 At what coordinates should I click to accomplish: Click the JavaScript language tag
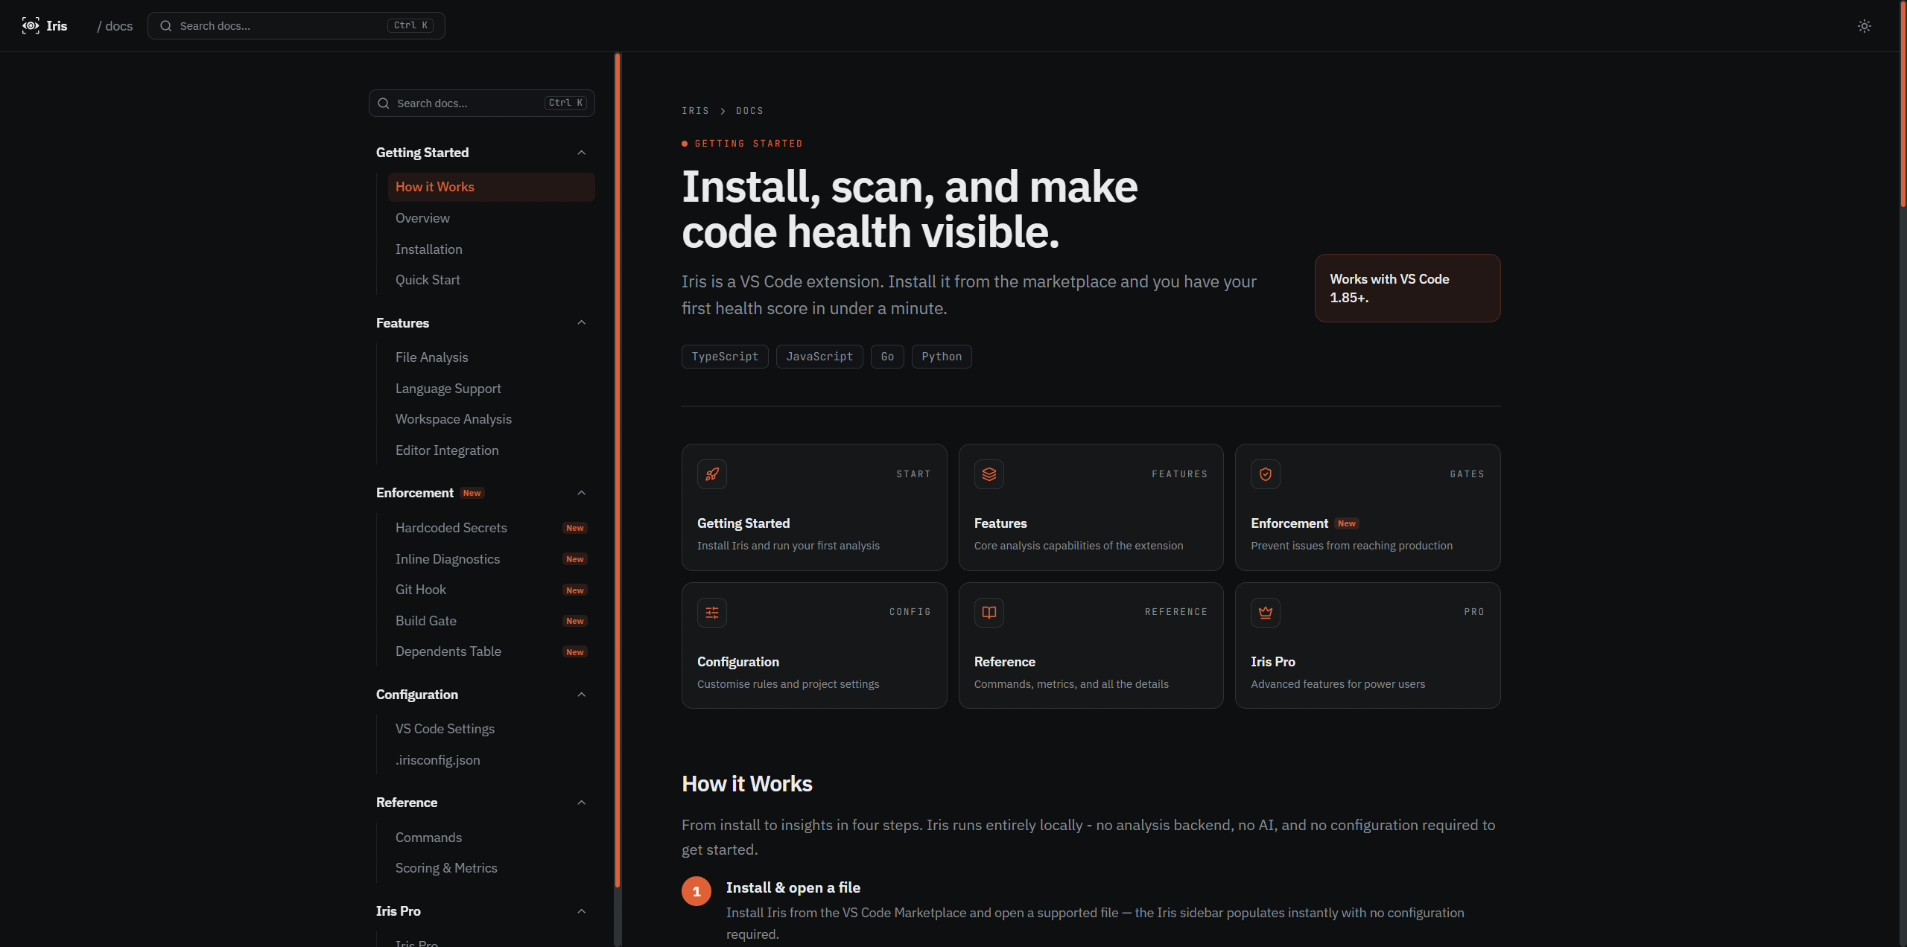pyautogui.click(x=819, y=357)
